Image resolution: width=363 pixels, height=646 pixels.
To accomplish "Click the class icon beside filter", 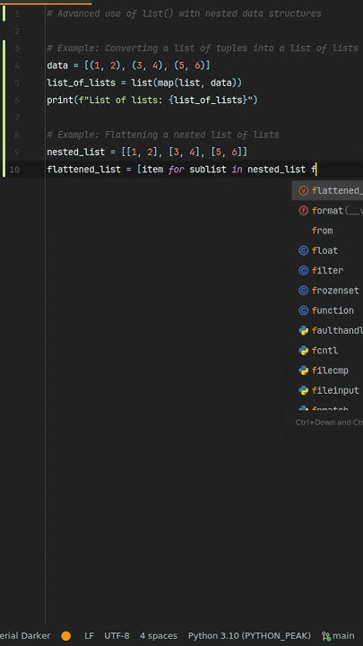I will click(303, 271).
